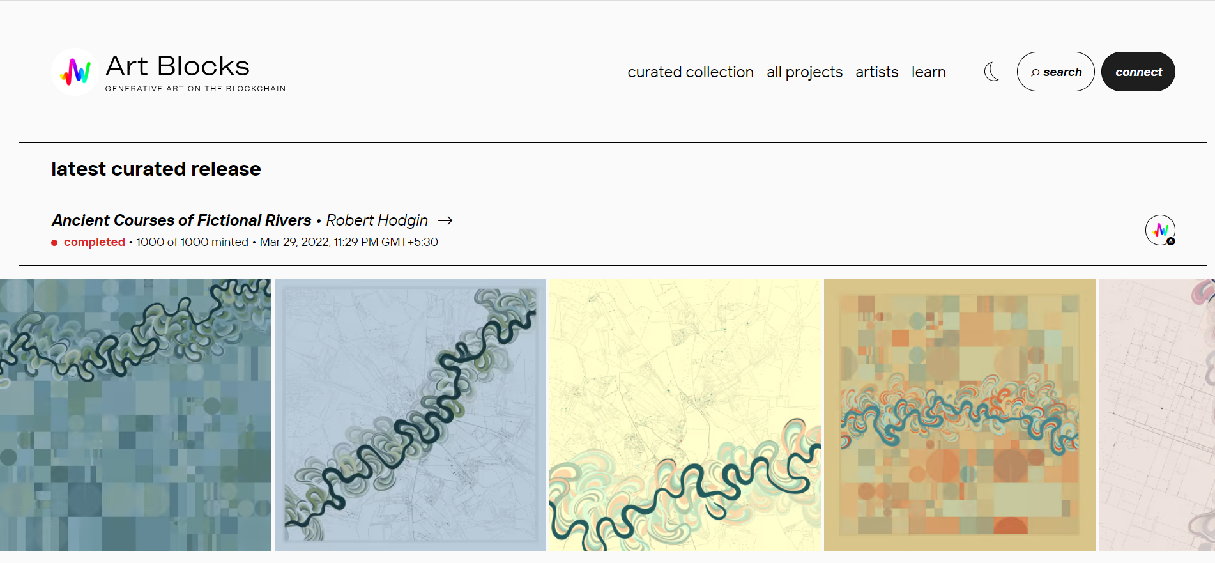Click the Art Blocks title text
The image size is (1215, 563).
(x=178, y=66)
